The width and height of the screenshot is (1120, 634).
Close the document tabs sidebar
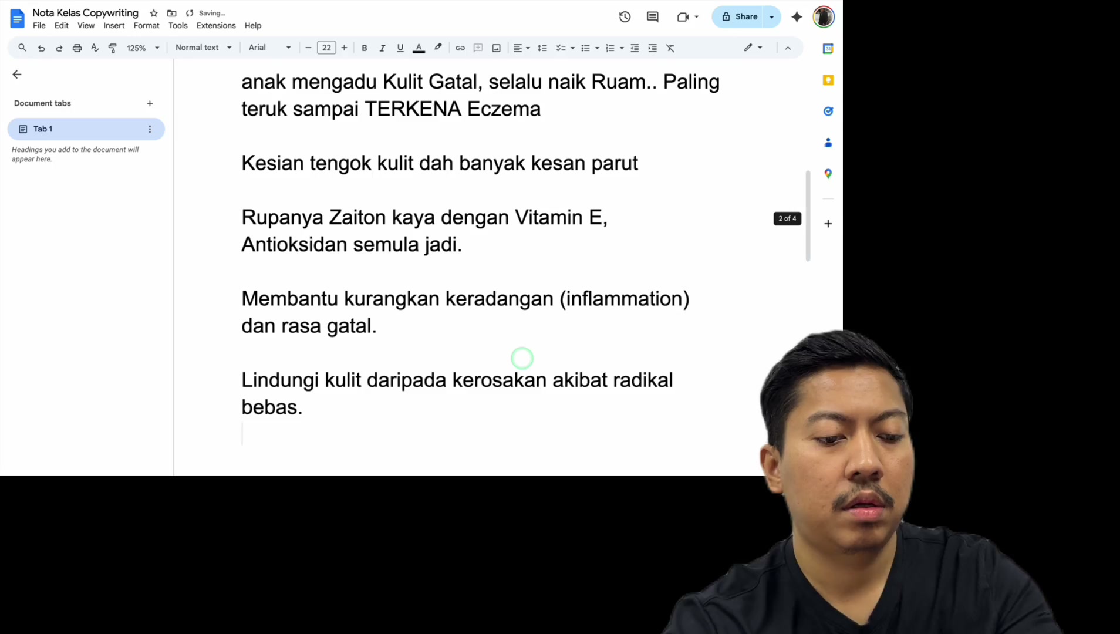[x=17, y=75]
